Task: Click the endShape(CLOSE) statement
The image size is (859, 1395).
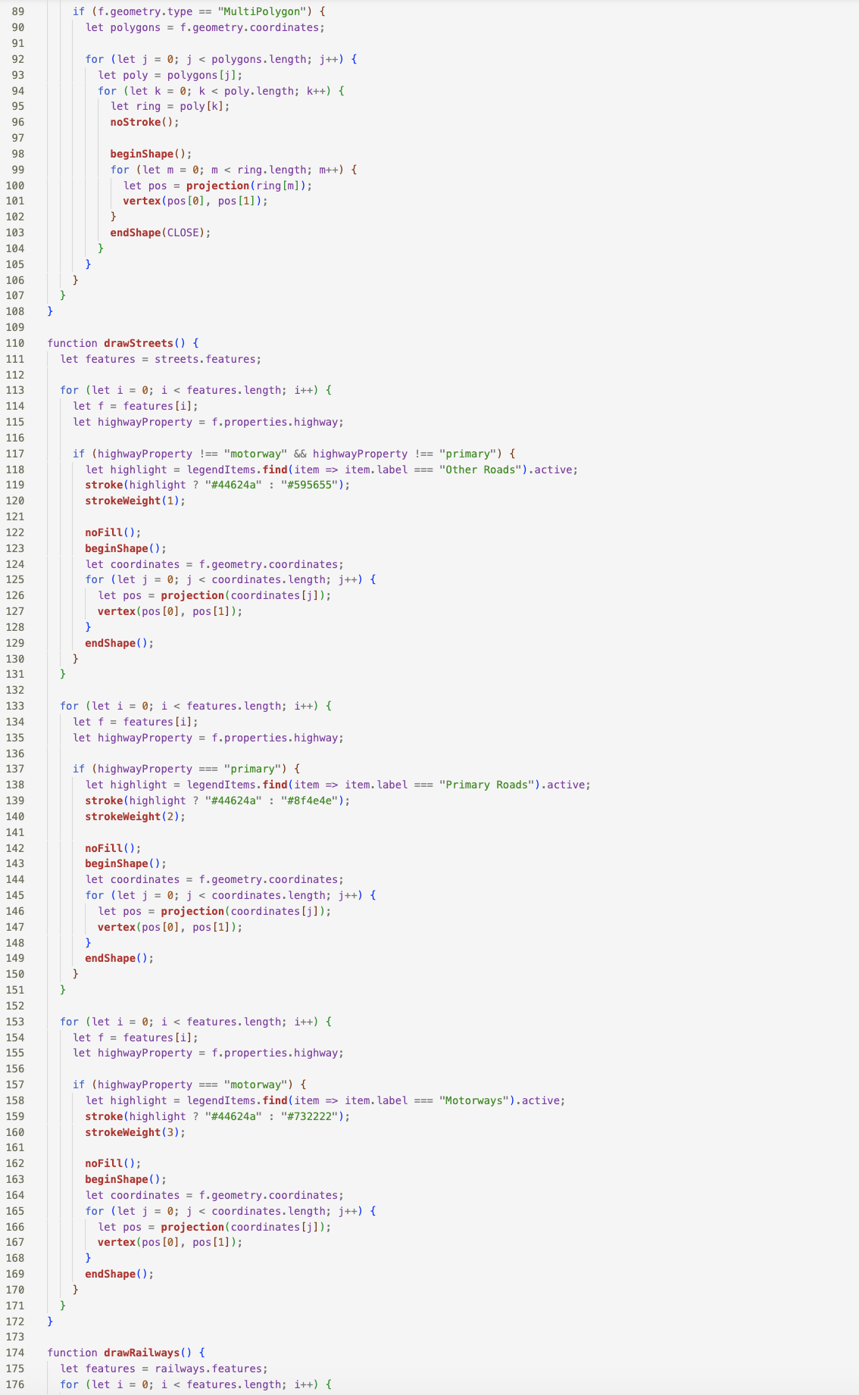Action: pos(161,232)
